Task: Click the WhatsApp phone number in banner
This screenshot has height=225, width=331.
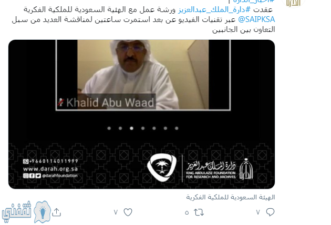Action: point(50,161)
